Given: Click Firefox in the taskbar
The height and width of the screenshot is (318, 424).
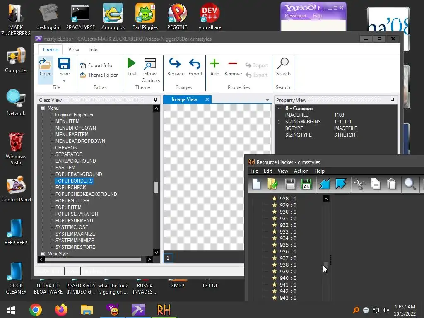Looking at the screenshot, I should [x=61, y=310].
